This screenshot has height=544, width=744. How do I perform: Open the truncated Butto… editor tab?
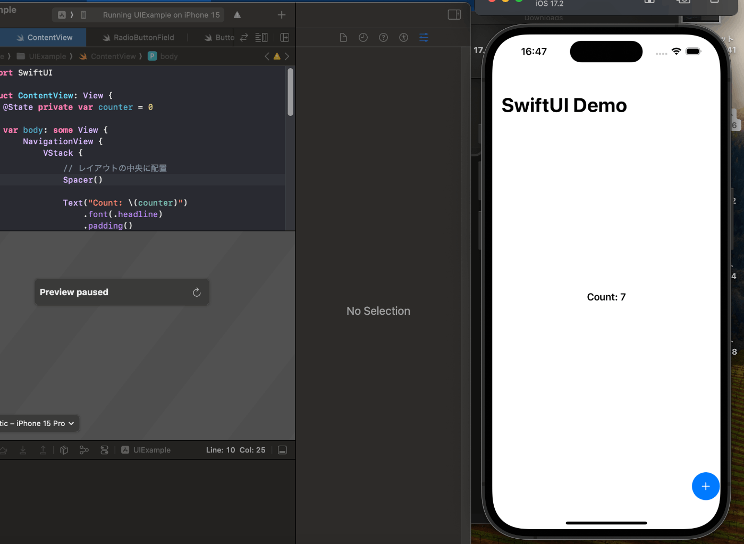[219, 37]
